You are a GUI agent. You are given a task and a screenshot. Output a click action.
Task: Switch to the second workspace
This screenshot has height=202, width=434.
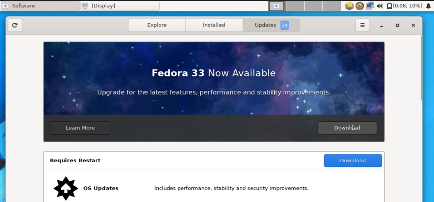pos(295,6)
